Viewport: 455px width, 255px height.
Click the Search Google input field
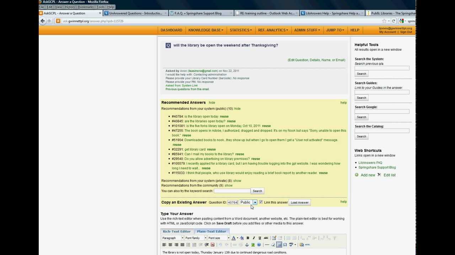(382, 111)
